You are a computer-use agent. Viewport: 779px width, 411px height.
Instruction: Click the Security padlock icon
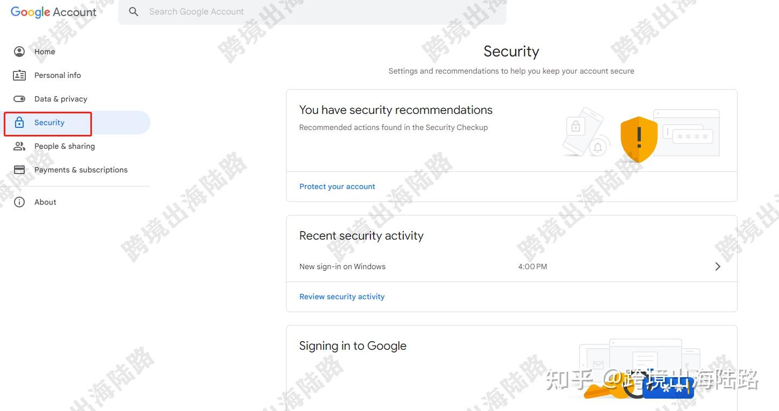[19, 122]
